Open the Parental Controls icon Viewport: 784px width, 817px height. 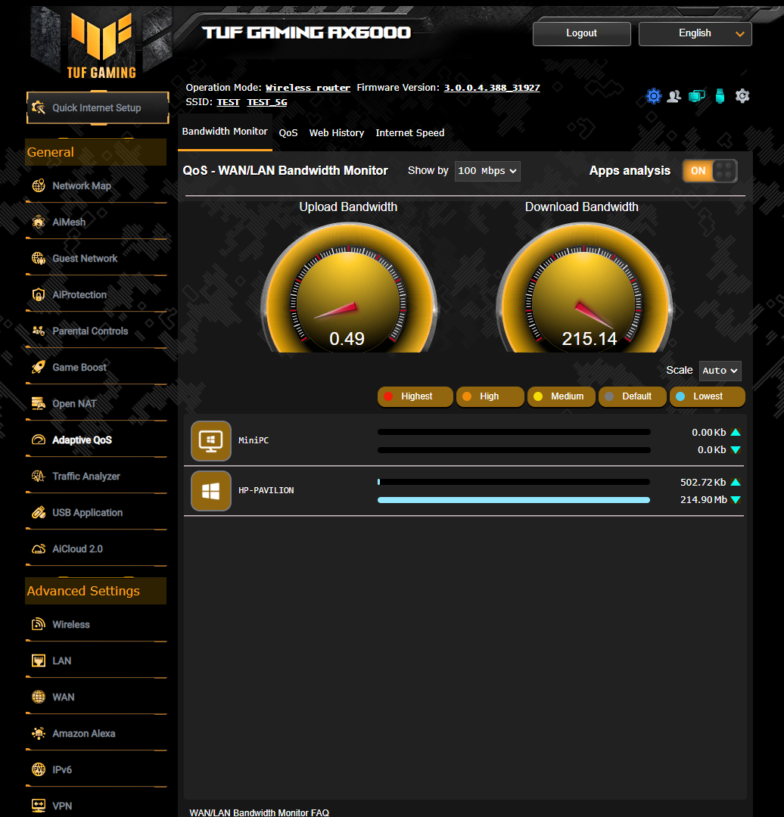click(39, 331)
